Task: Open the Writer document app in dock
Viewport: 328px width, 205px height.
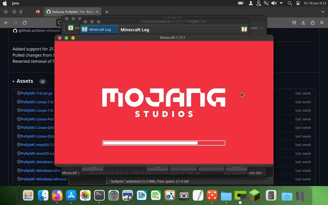Action: tap(142, 196)
